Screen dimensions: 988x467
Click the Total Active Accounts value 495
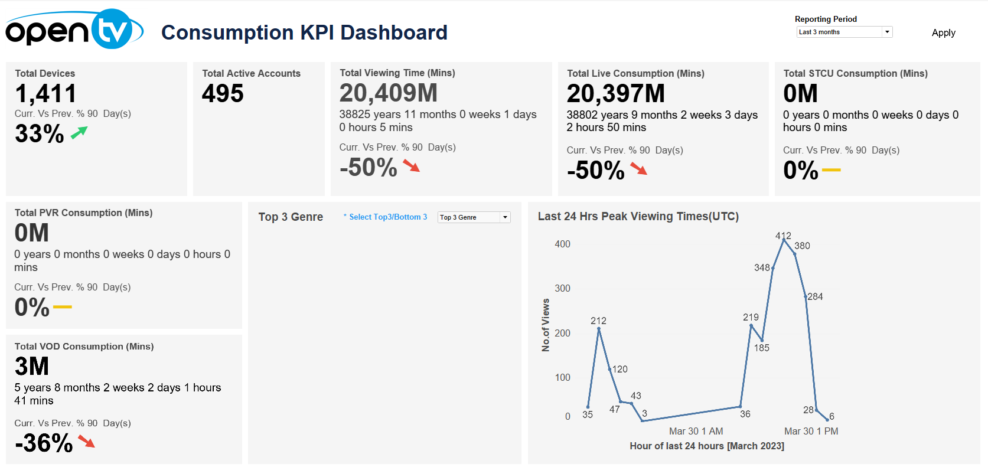(223, 93)
